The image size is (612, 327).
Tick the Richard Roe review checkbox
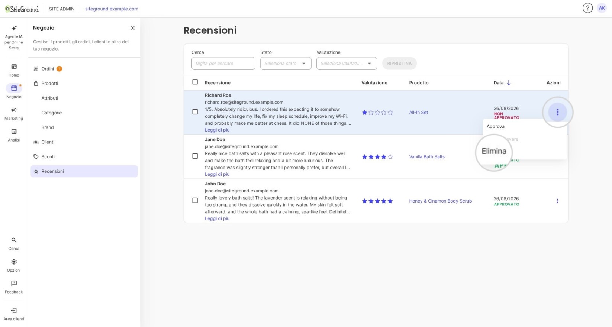click(x=195, y=112)
